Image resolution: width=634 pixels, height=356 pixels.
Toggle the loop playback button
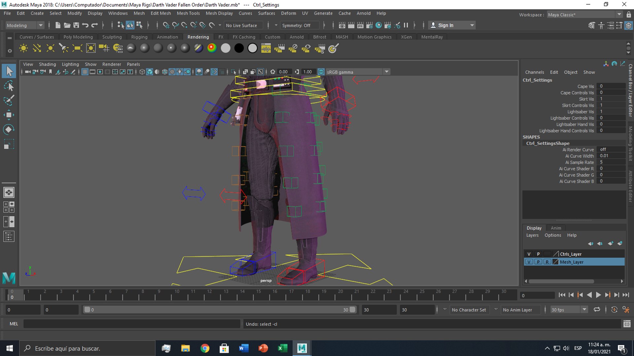point(597,310)
